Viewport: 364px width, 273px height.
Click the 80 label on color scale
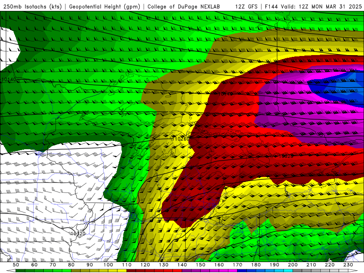pyautogui.click(x=71, y=265)
